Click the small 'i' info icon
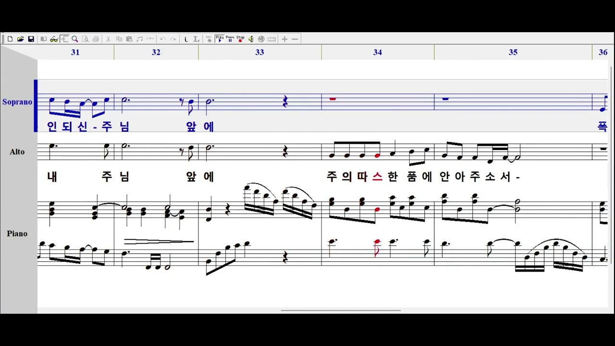Viewport: 615px width, 346px height. 186,39
